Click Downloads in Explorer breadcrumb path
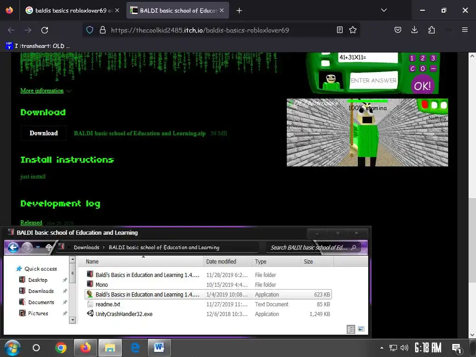 [86, 247]
